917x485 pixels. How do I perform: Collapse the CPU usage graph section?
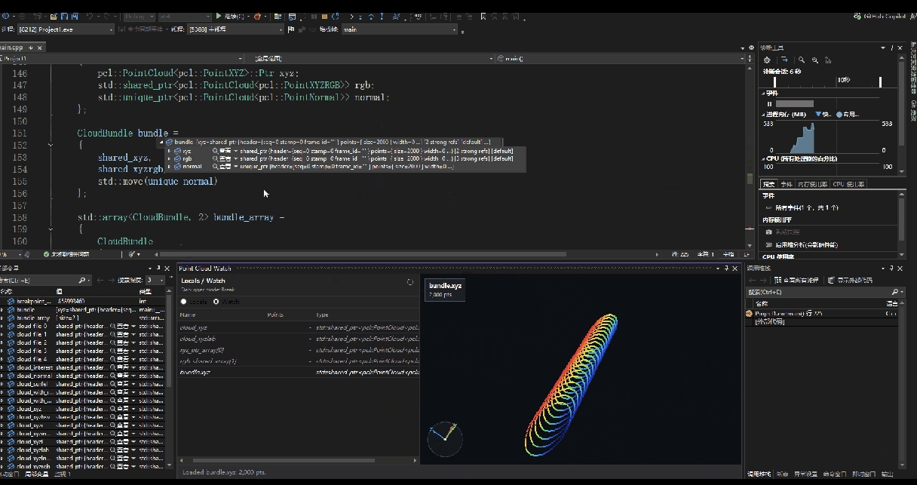pos(763,158)
